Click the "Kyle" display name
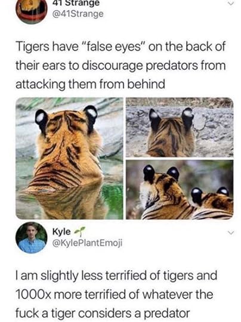 [61, 231]
